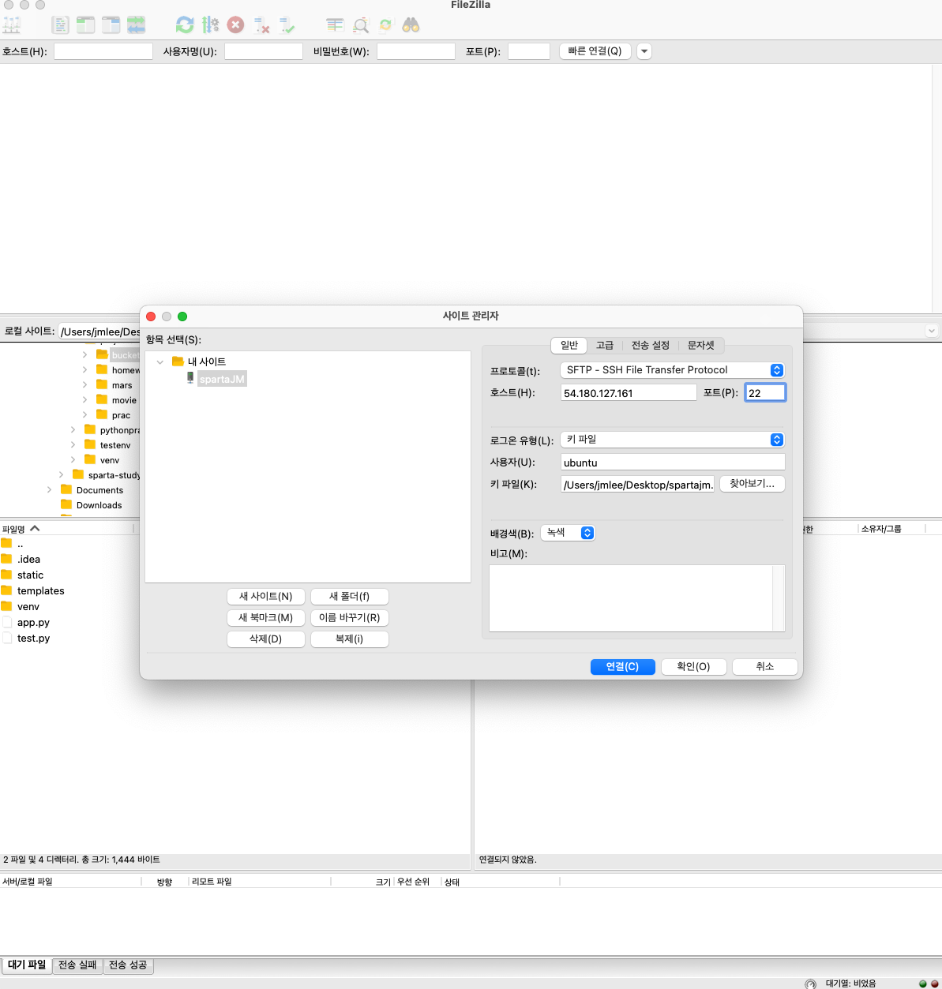Select the 전송 실패 queue tab

click(77, 965)
